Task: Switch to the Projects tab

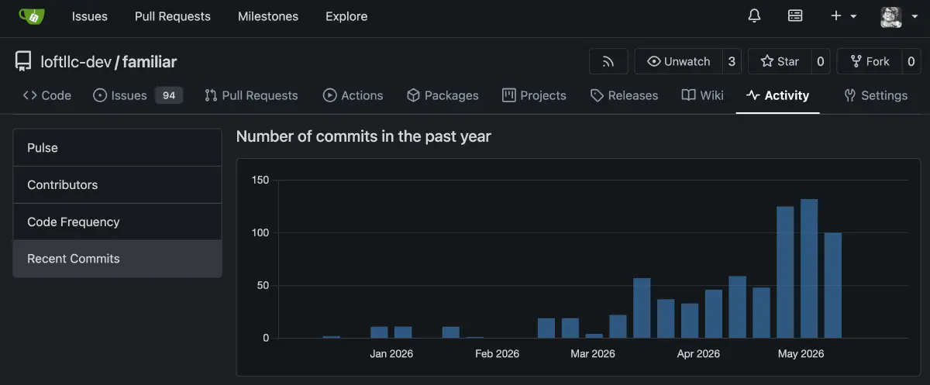Action: point(534,95)
